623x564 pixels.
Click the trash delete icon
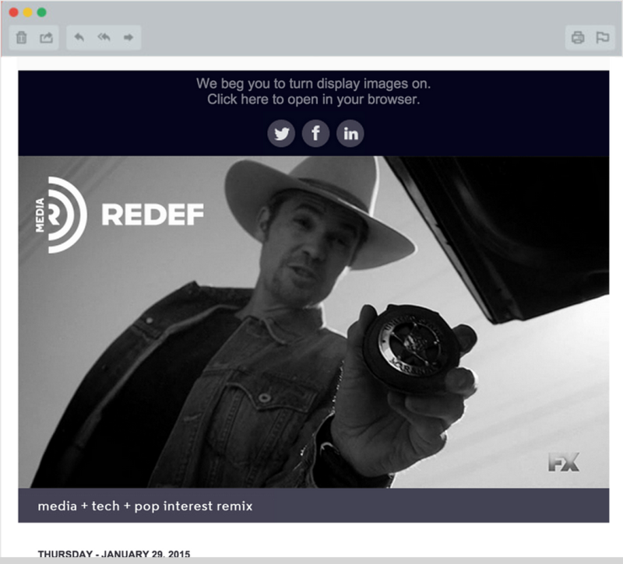pos(22,37)
